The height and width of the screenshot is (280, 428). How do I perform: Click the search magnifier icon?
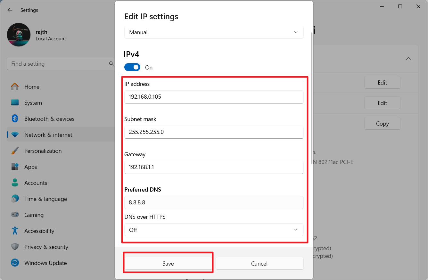tap(111, 64)
